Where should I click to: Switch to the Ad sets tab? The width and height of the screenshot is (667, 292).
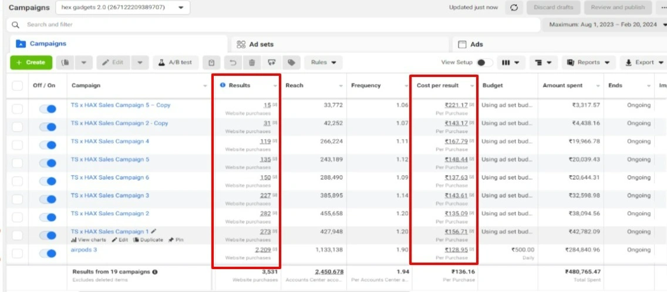(261, 44)
